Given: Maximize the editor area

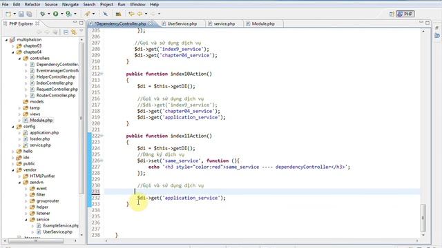Looking at the screenshot, I should coord(427,23).
